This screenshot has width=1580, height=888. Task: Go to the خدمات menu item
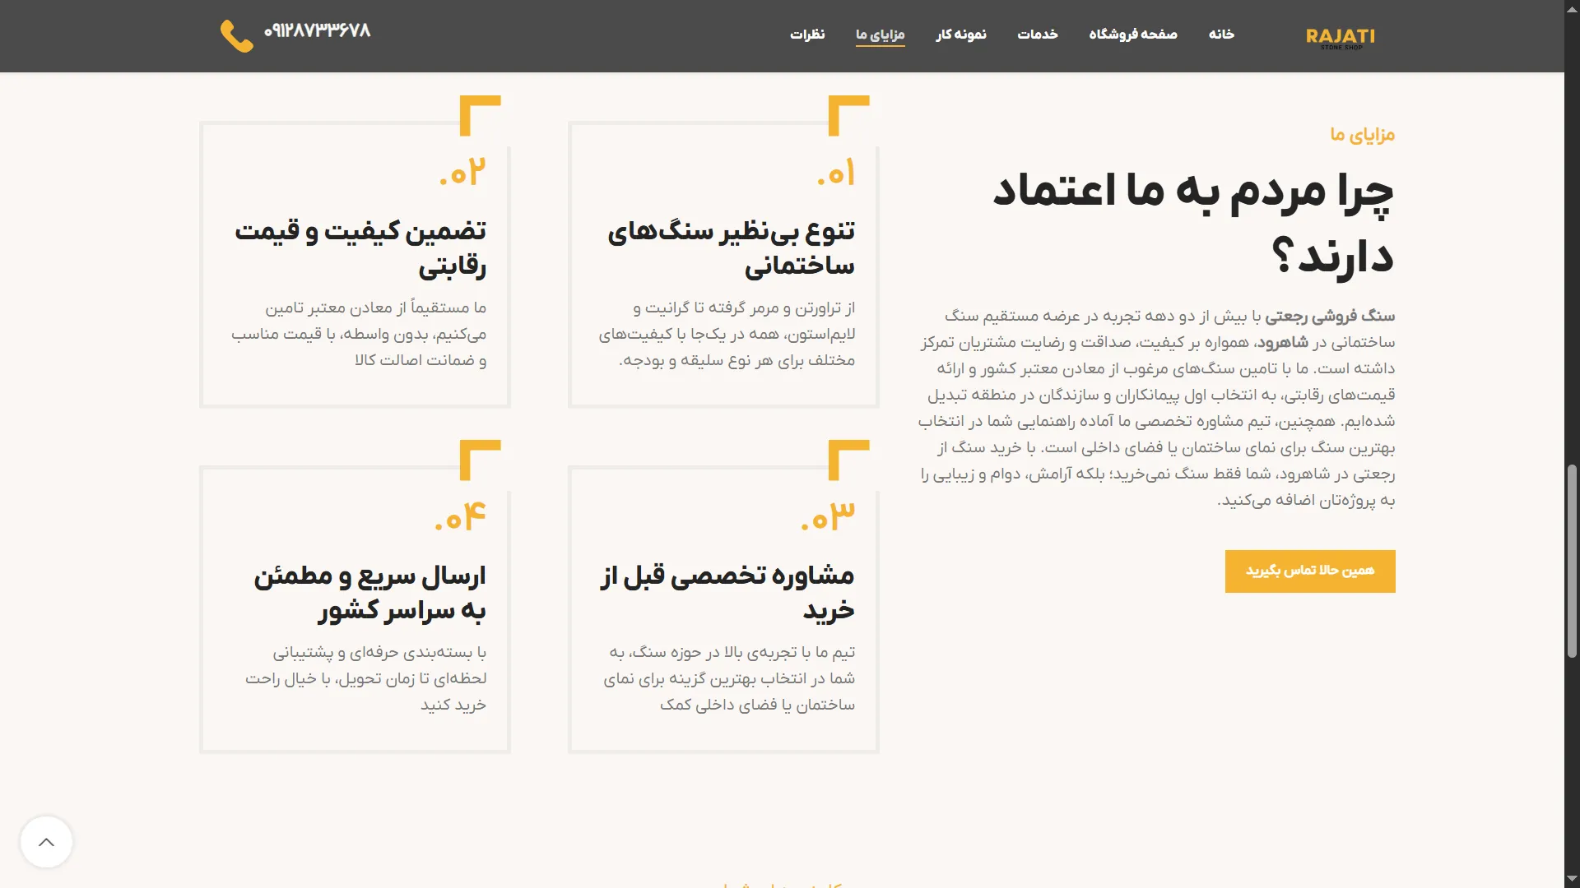tap(1037, 34)
